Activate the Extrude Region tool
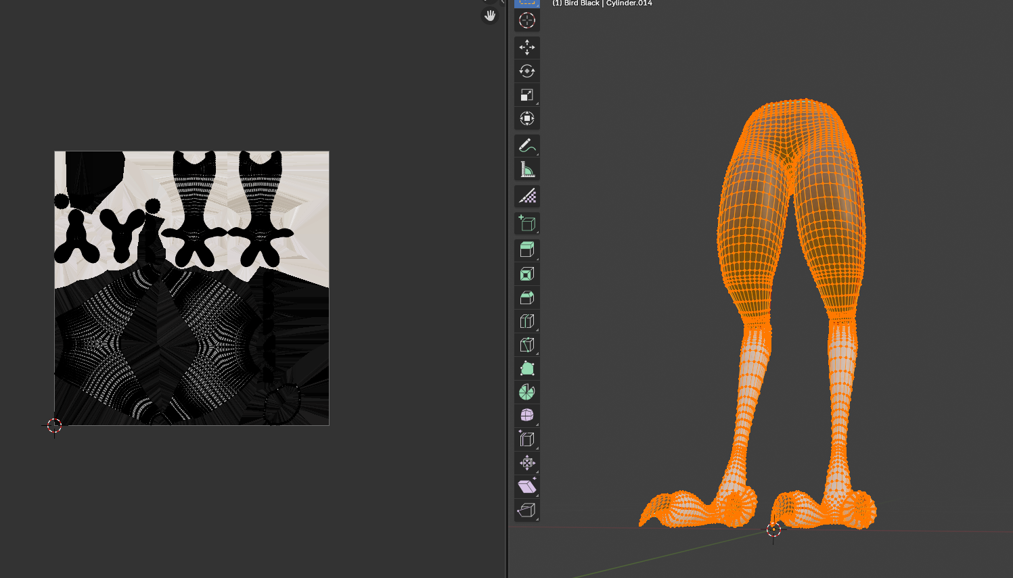1013x578 pixels. point(527,250)
